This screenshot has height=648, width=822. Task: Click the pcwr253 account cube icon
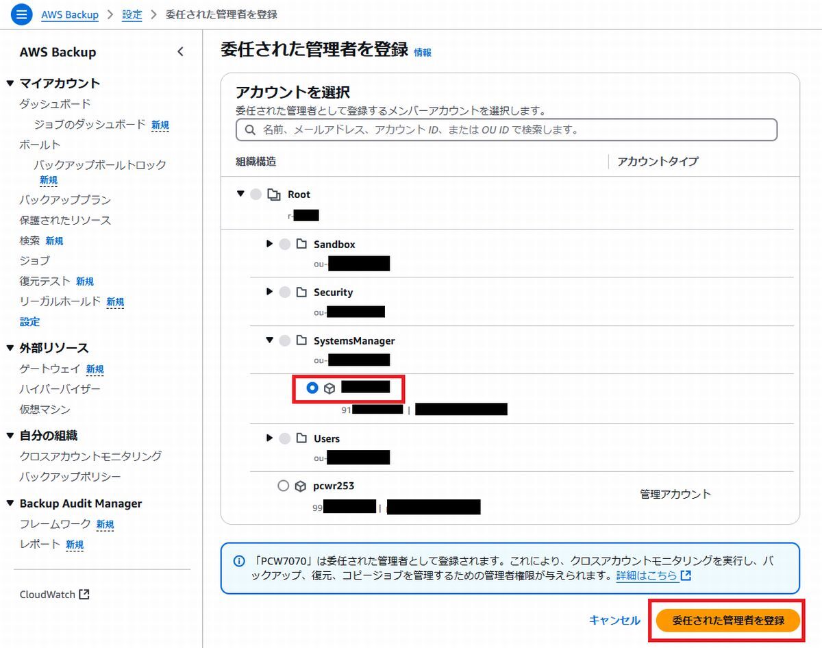tap(300, 486)
